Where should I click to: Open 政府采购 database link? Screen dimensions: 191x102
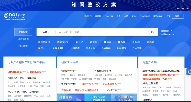(x=137, y=48)
